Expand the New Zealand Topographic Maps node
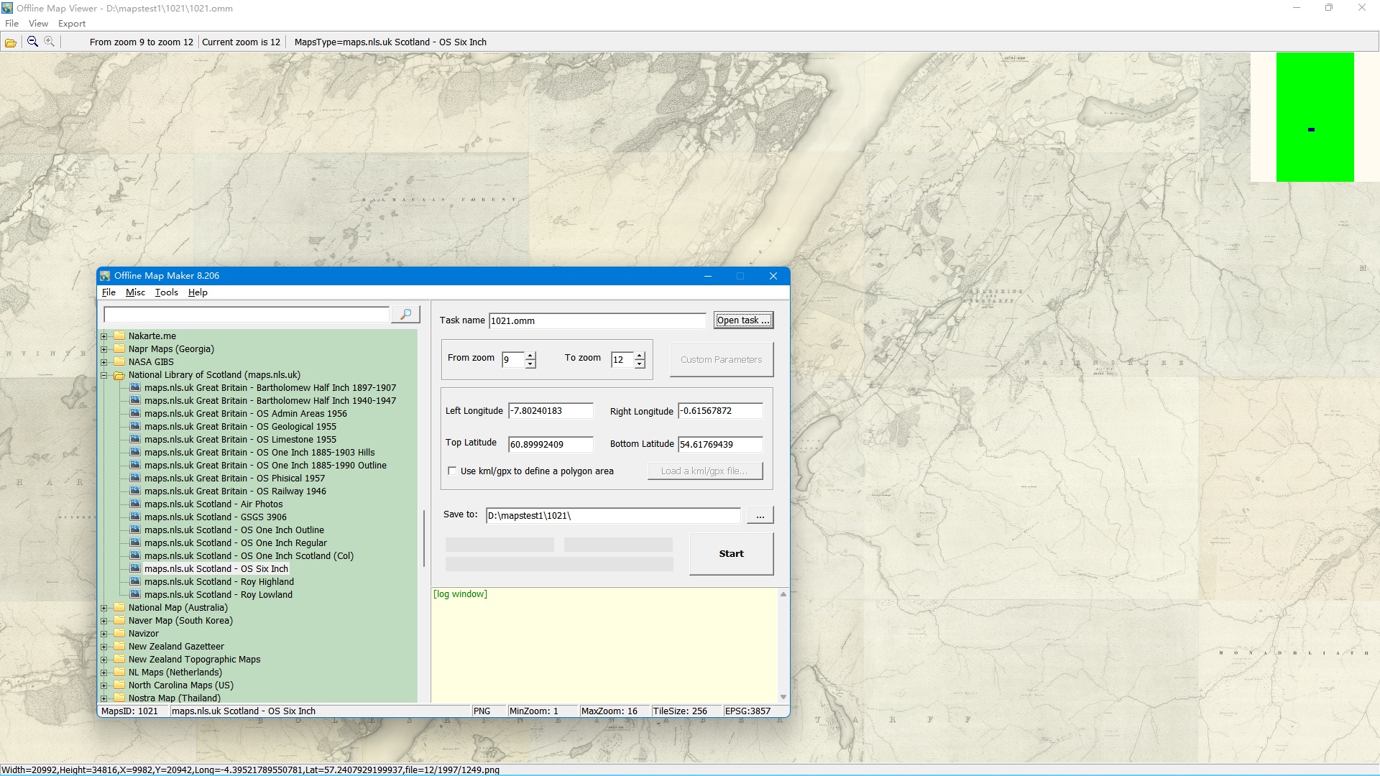Image resolution: width=1380 pixels, height=776 pixels. [104, 660]
